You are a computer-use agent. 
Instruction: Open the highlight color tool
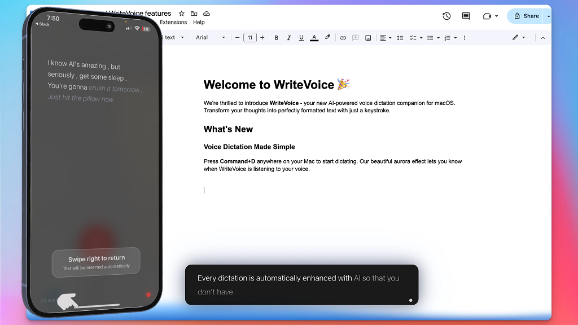click(327, 37)
